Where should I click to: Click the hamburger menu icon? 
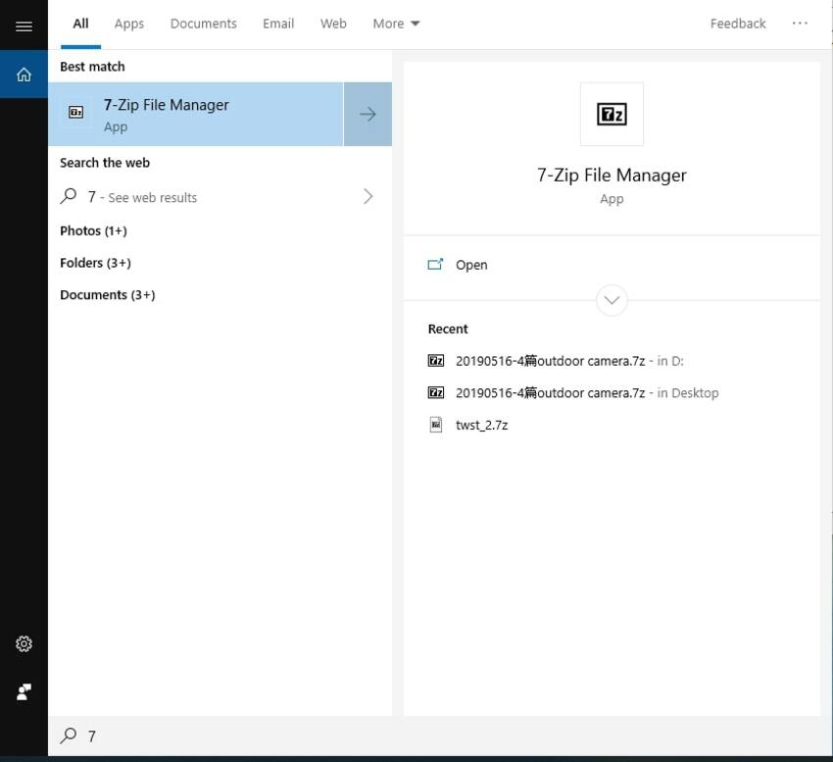(x=24, y=25)
